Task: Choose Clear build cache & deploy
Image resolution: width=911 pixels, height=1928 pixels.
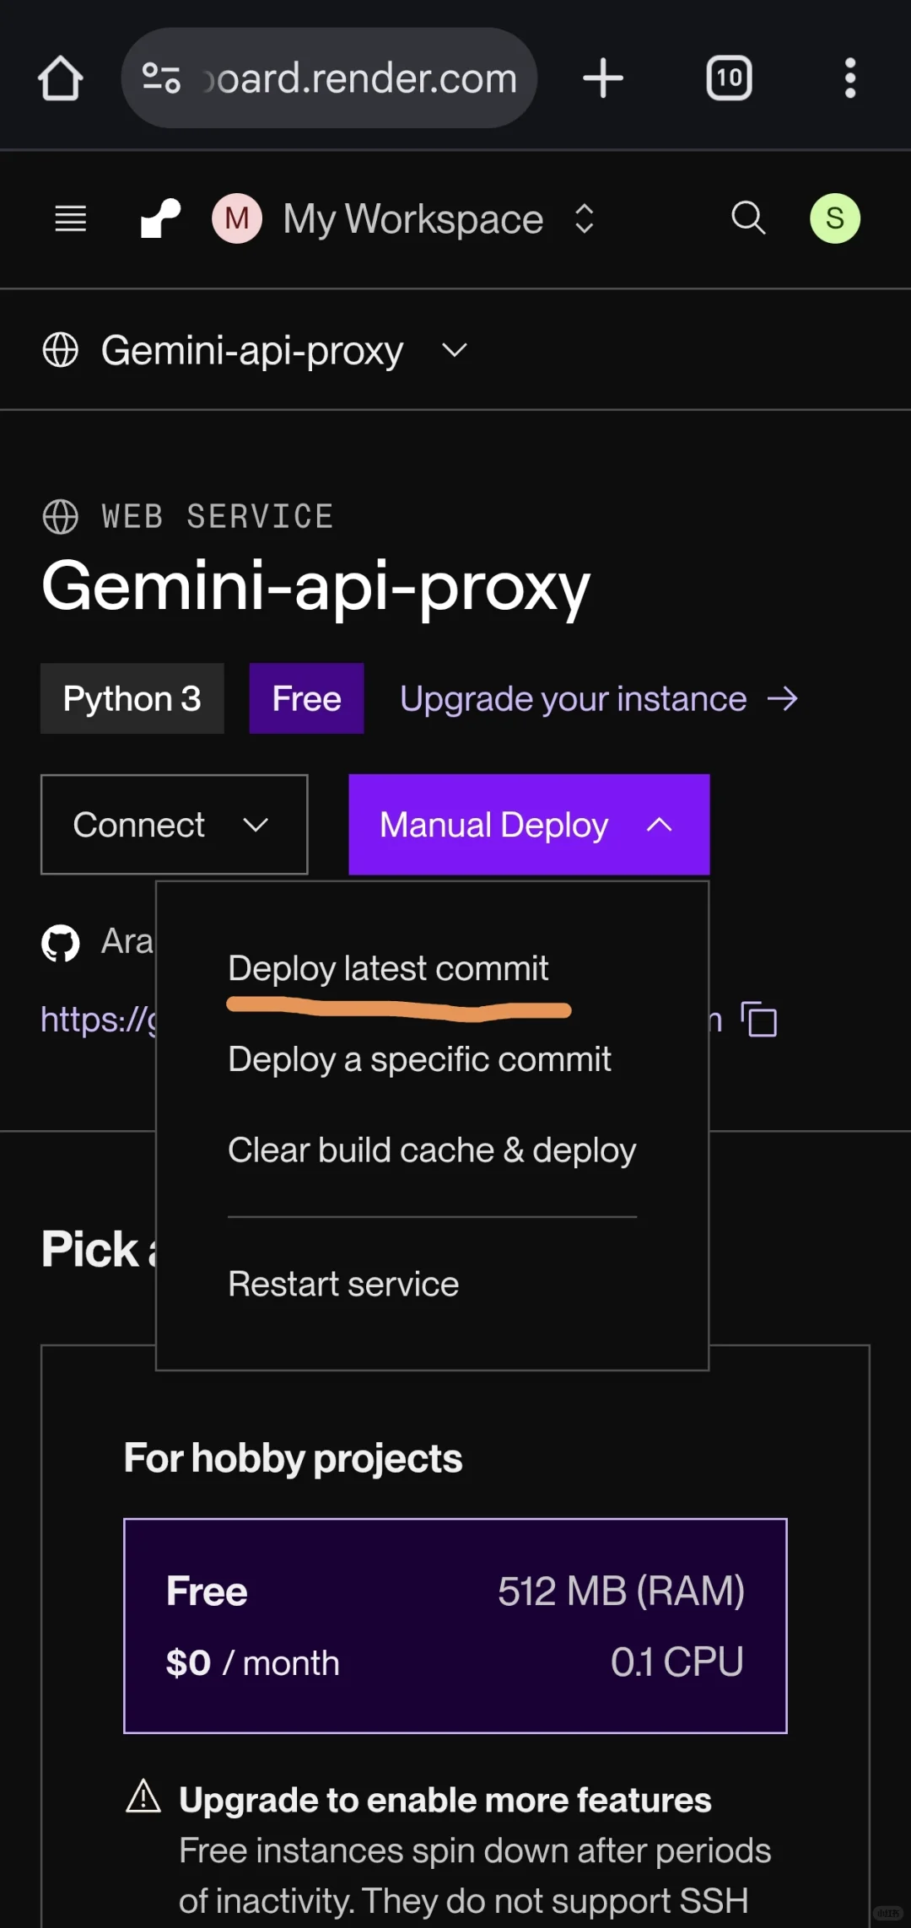Action: (x=432, y=1150)
